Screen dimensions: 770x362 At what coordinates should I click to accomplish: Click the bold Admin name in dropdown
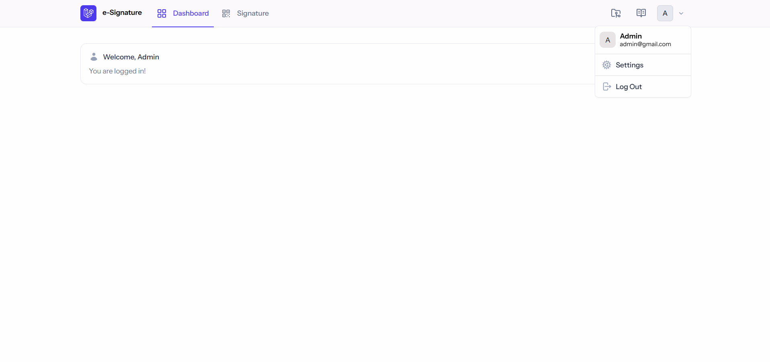point(631,36)
